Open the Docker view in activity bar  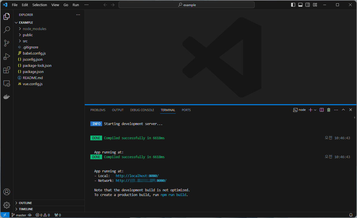coord(7,97)
